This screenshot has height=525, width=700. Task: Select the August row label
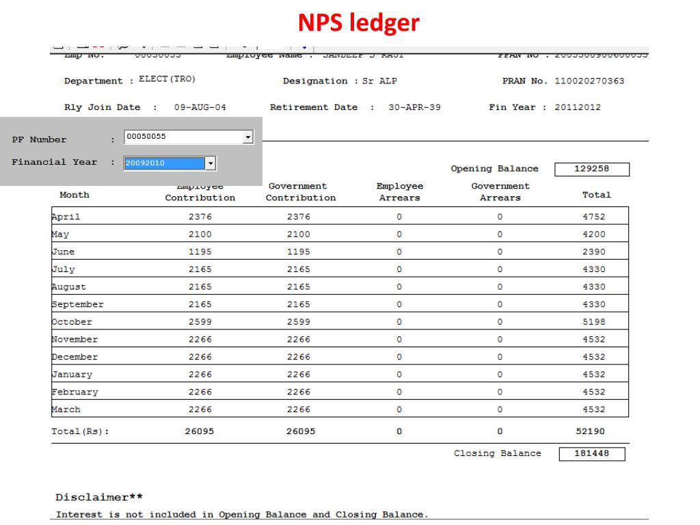point(69,287)
